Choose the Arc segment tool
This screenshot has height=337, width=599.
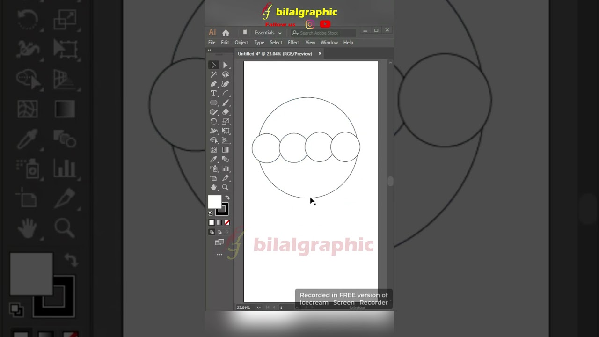[x=226, y=93]
